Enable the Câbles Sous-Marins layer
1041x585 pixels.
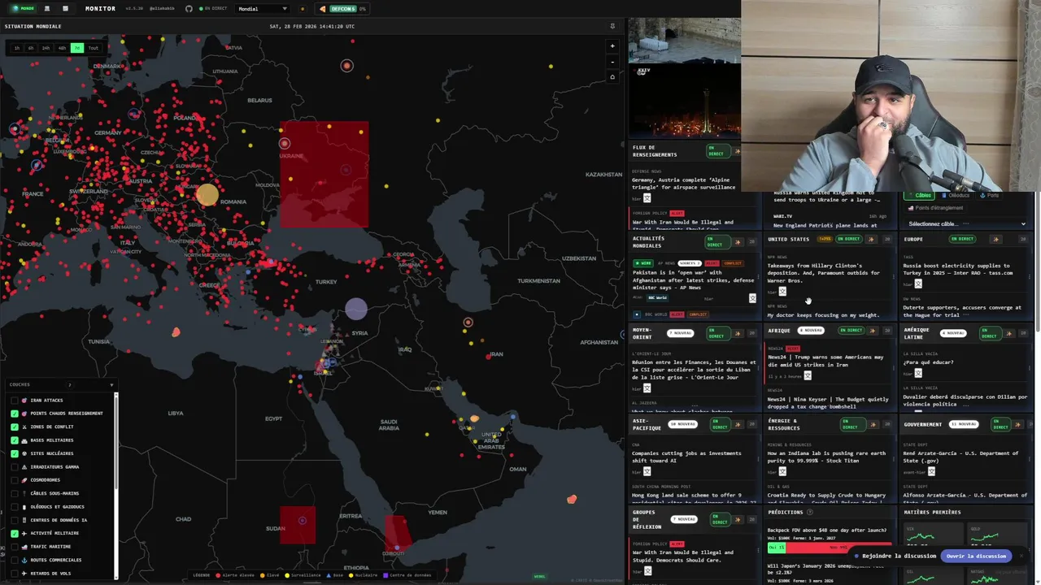[x=15, y=493]
